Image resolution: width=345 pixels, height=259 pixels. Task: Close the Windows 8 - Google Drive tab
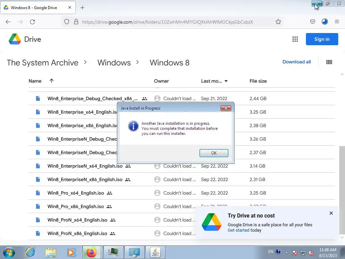point(70,7)
